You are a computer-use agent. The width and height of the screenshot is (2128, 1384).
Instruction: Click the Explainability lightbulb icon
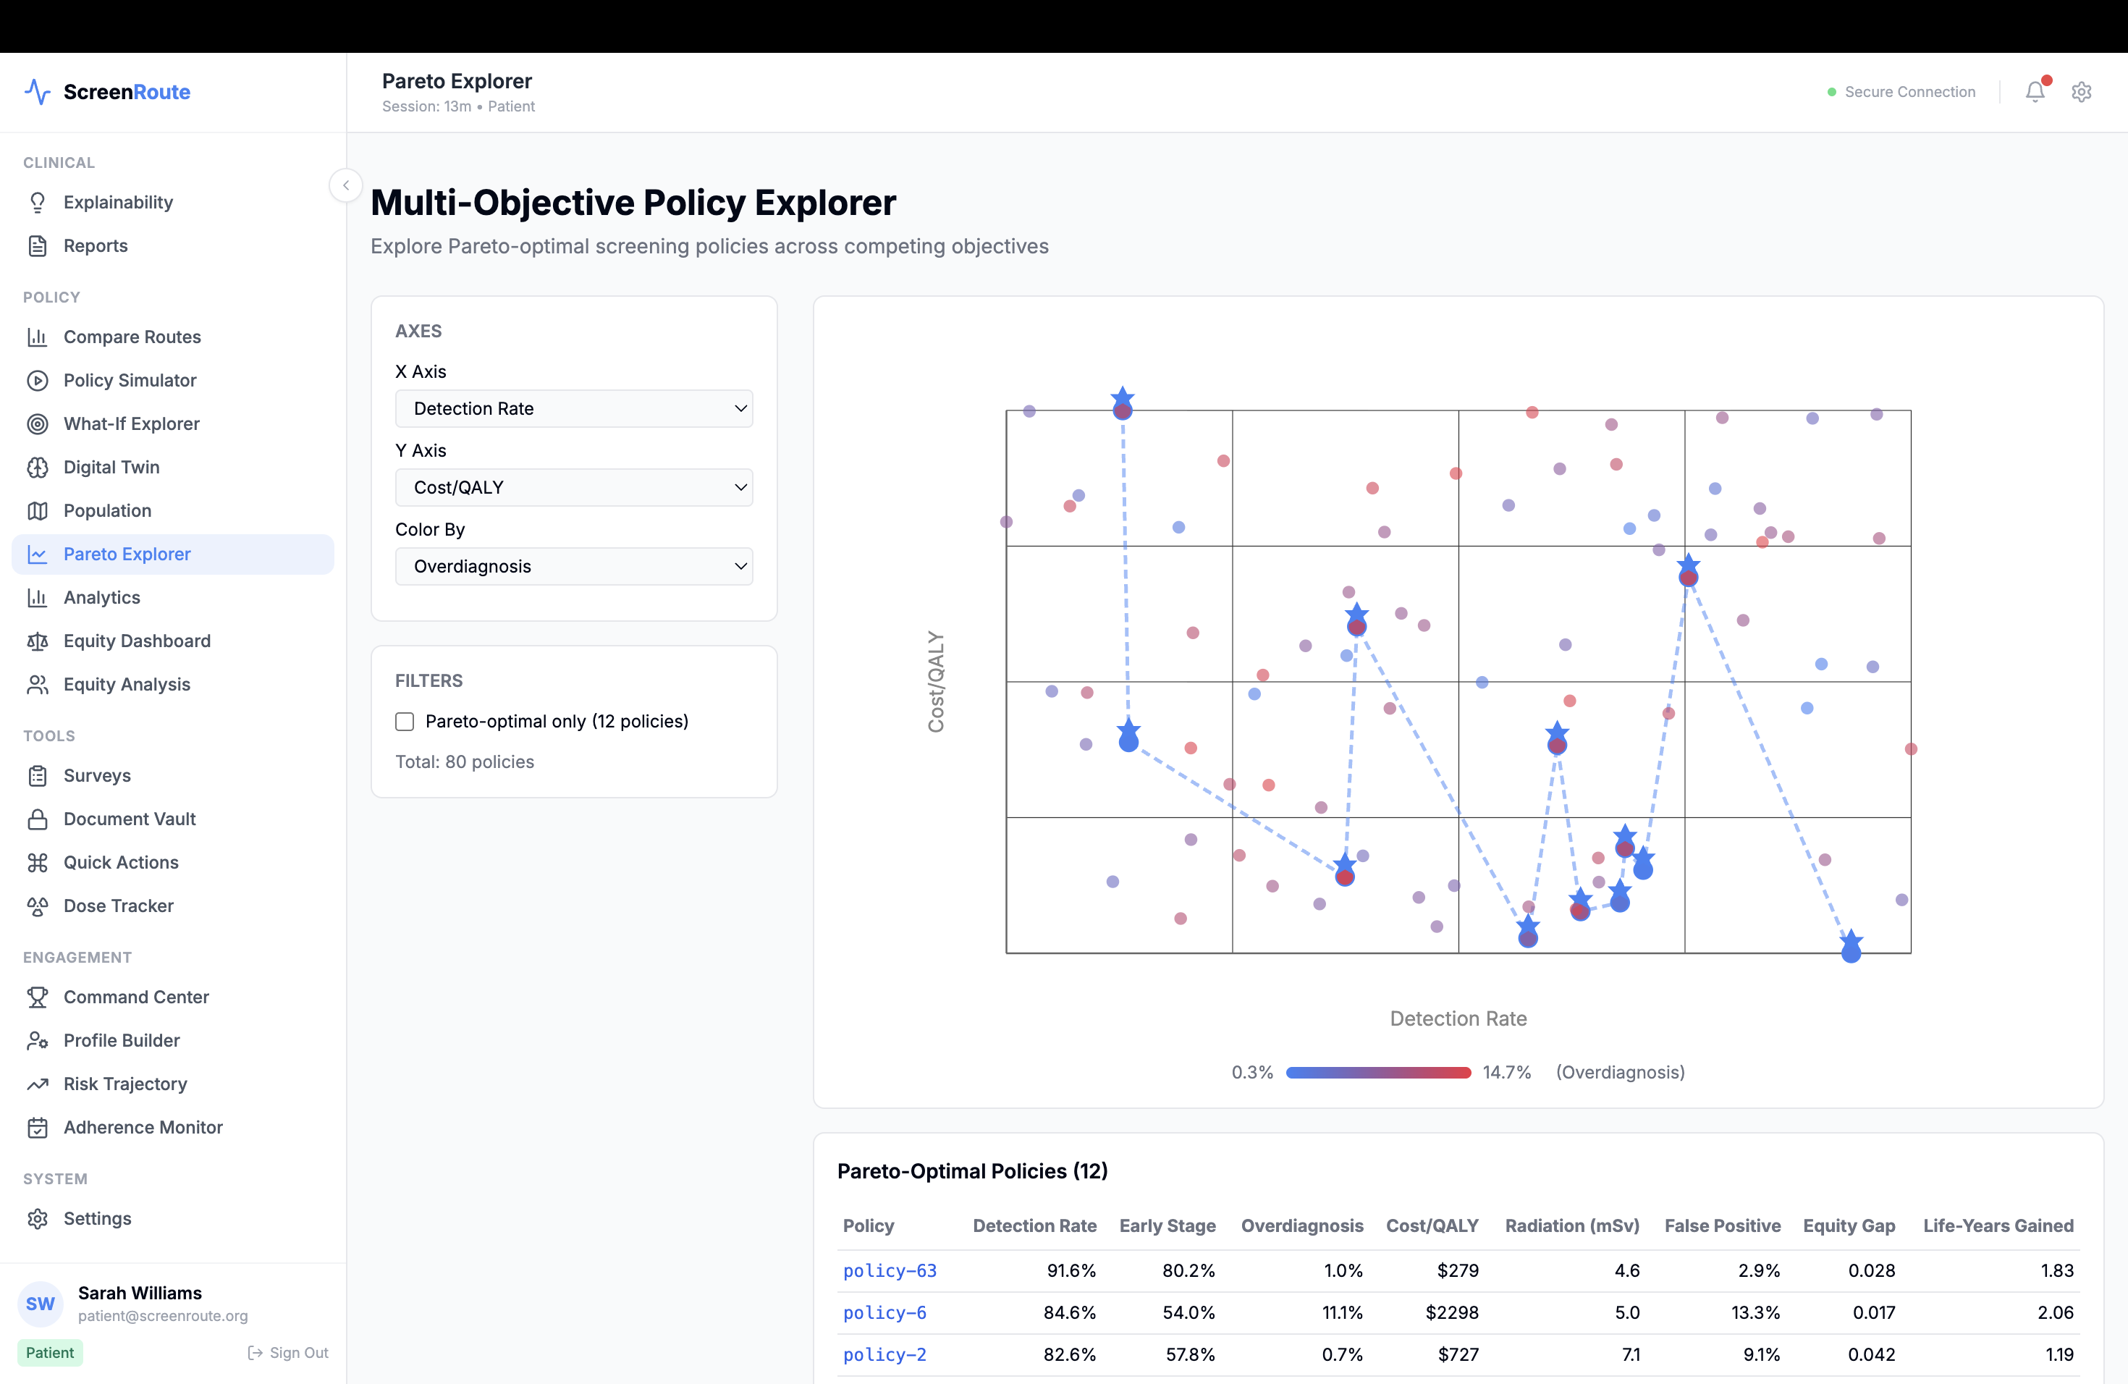click(x=38, y=203)
